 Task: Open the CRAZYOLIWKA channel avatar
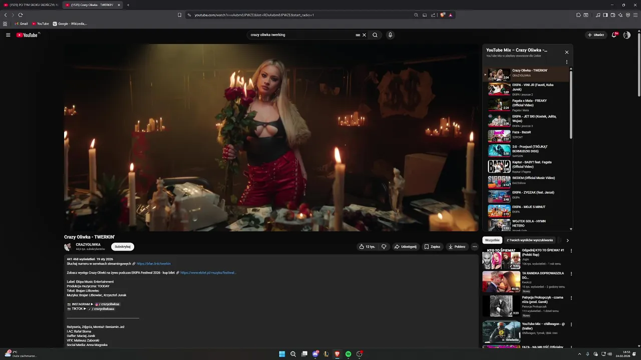click(x=68, y=246)
